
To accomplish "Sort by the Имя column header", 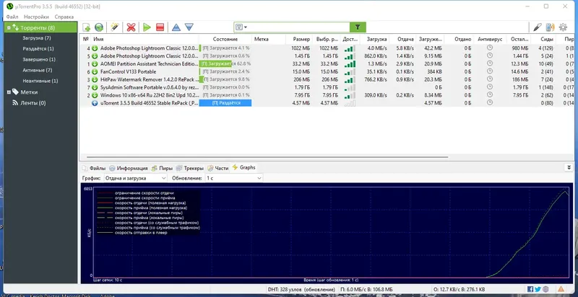I will click(x=98, y=39).
